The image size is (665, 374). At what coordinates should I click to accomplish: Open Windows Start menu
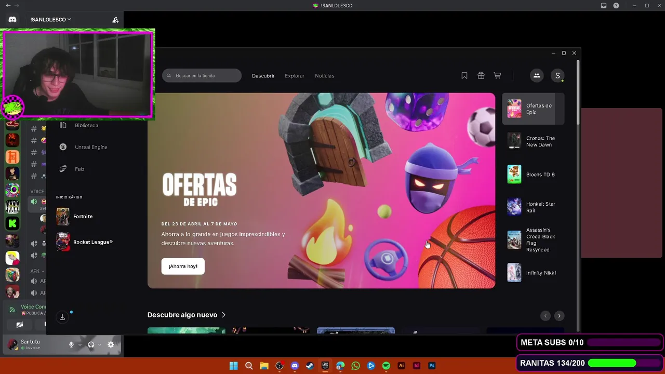pos(234,366)
